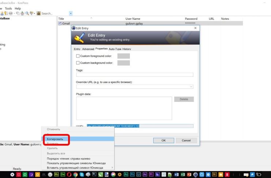Switch to the Auto-Type tab

click(x=115, y=49)
